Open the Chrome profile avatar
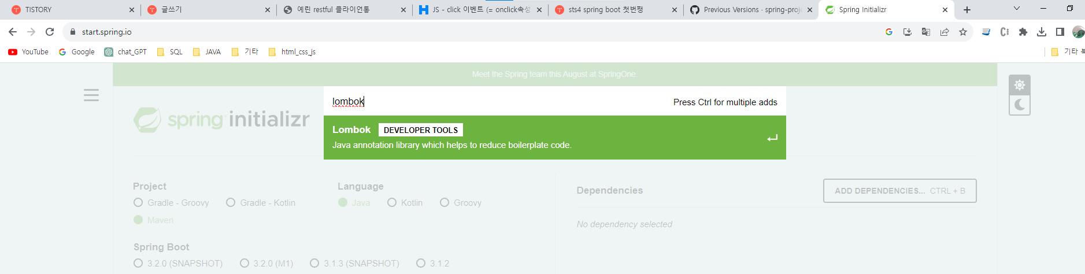The height and width of the screenshot is (274, 1085). [x=1078, y=32]
